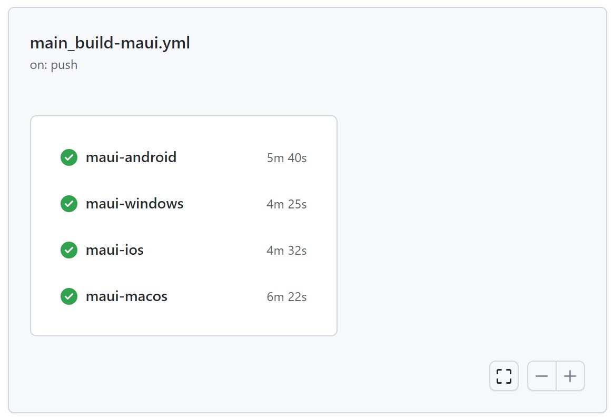Click the on: push trigger label
This screenshot has height=419, width=613.
pos(53,64)
